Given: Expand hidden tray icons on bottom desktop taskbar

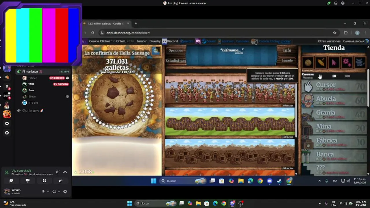Looking at the screenshot, I should 320,203.
